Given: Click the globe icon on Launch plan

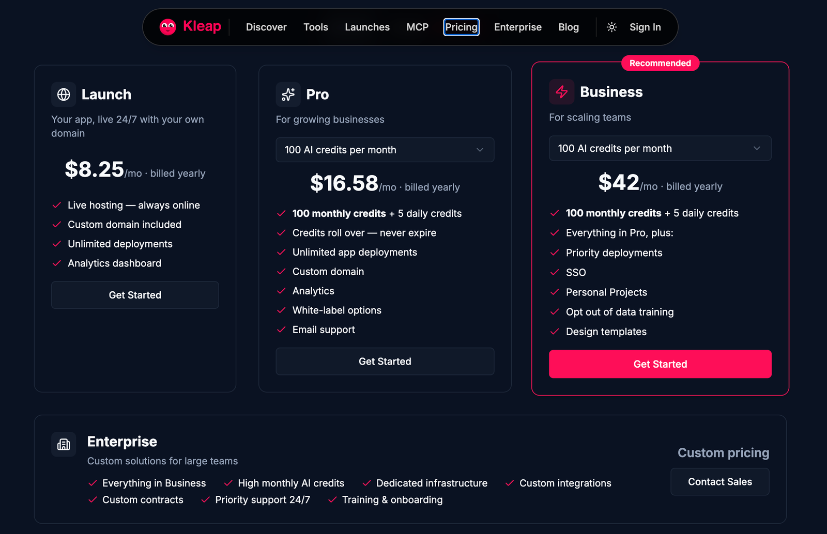Looking at the screenshot, I should pyautogui.click(x=64, y=95).
